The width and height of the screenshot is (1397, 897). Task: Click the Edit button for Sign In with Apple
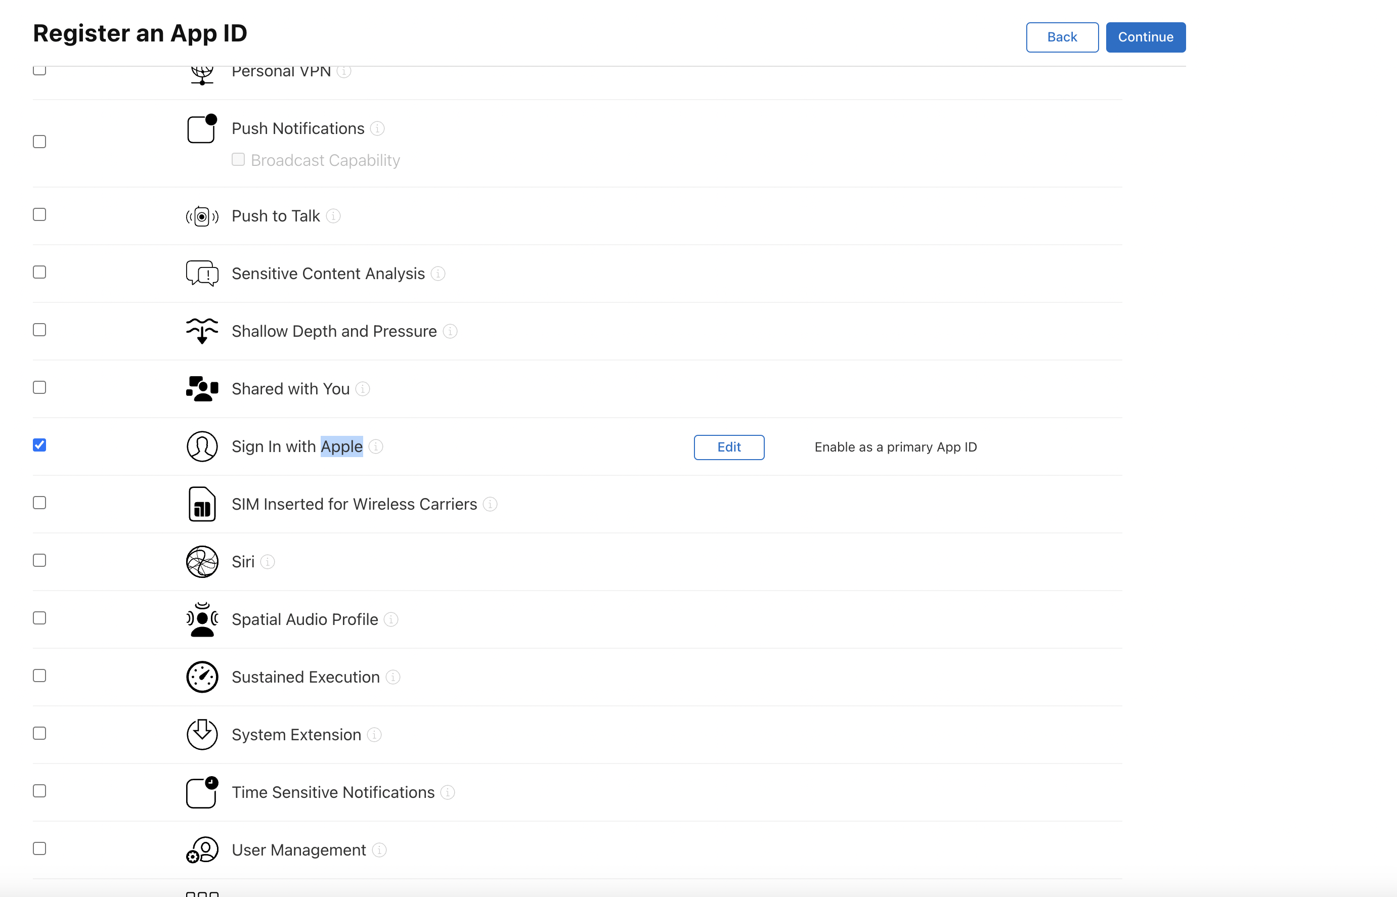coord(729,447)
